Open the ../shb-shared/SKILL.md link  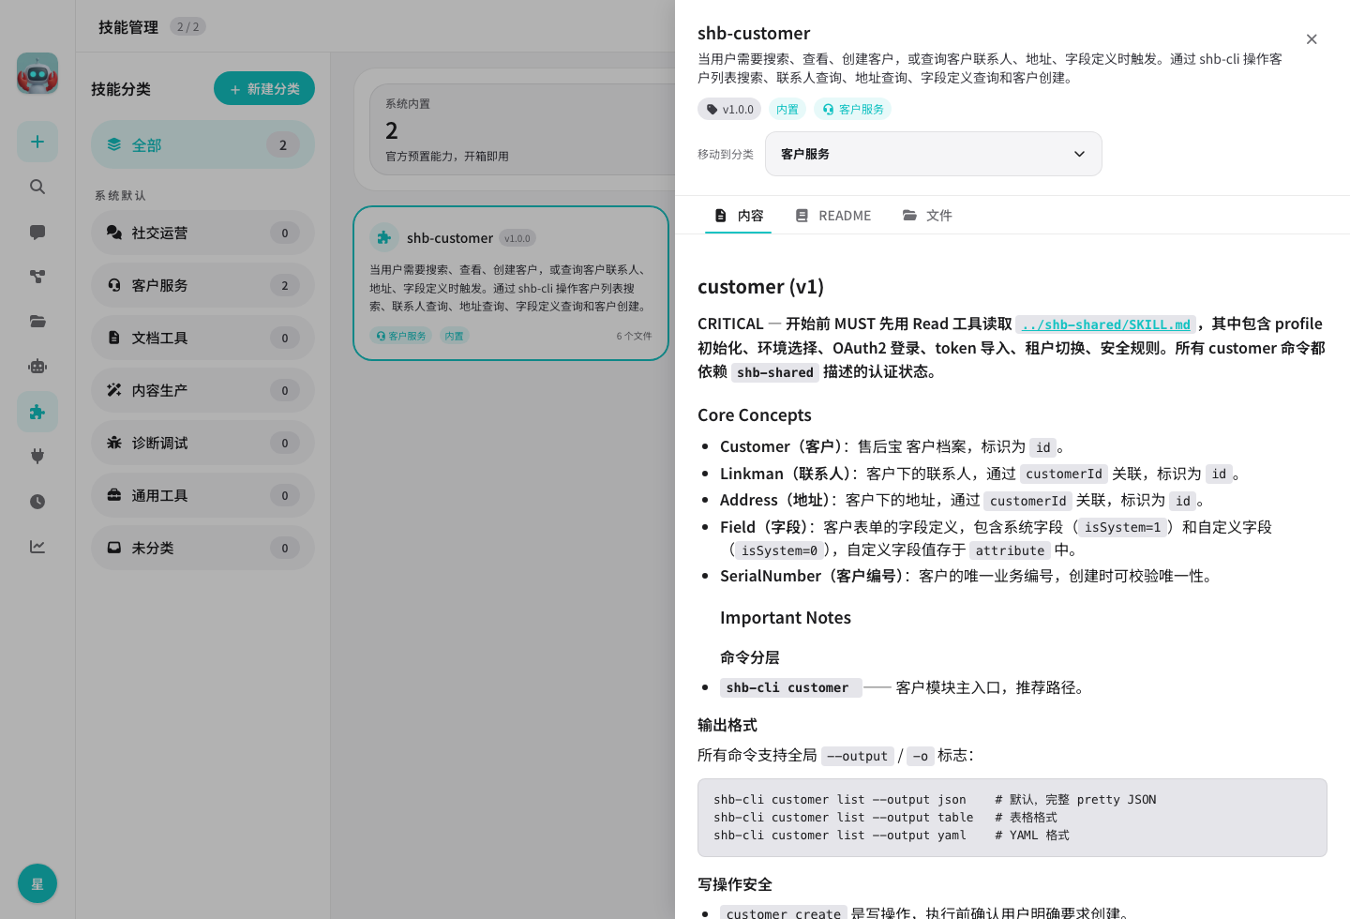click(x=1105, y=324)
